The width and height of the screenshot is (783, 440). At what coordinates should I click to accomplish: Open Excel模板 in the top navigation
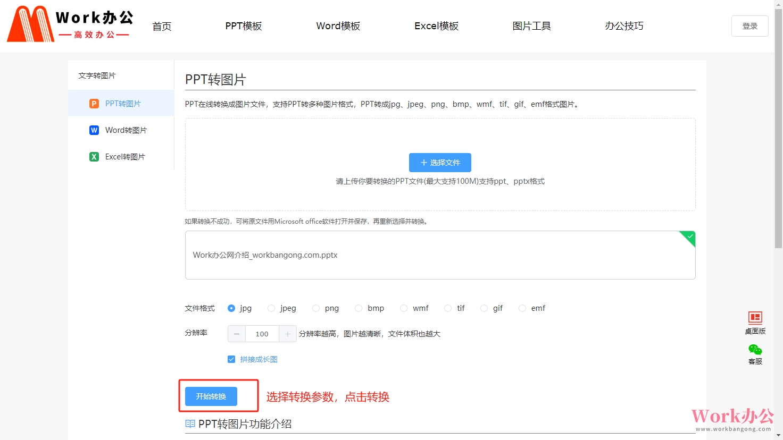(x=437, y=26)
